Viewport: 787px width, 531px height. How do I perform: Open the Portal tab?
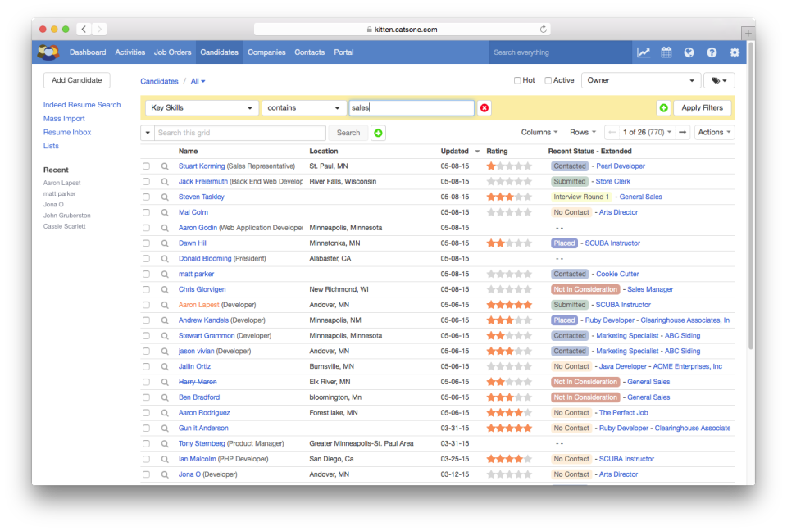343,52
